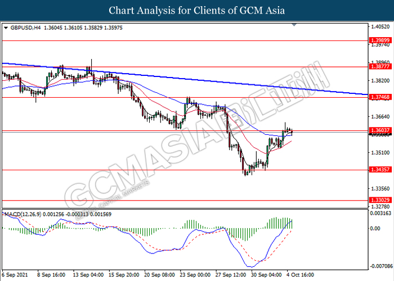This screenshot has height=281, width=394.
Task: Select the 1.37468 price level label
Action: (x=380, y=97)
